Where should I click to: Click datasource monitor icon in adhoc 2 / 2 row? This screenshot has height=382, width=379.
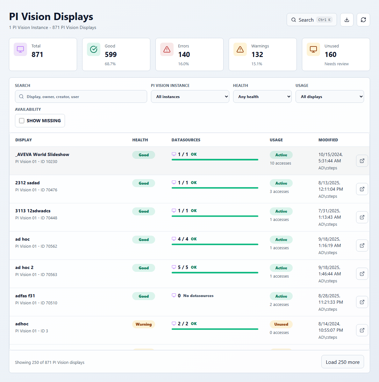(174, 323)
